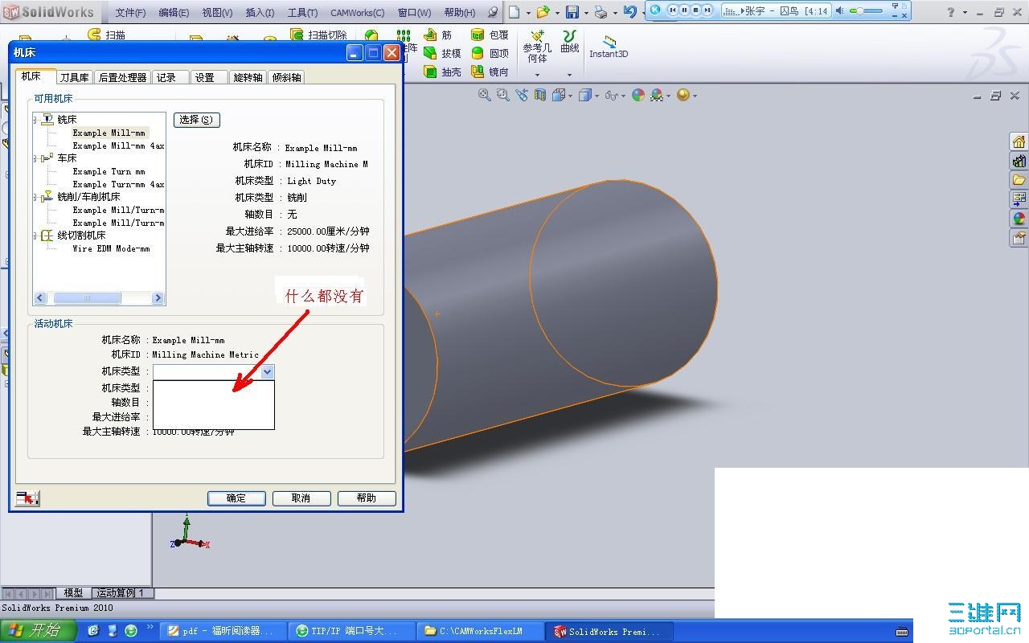
Task: Skip to next track in music player
Action: [x=707, y=10]
